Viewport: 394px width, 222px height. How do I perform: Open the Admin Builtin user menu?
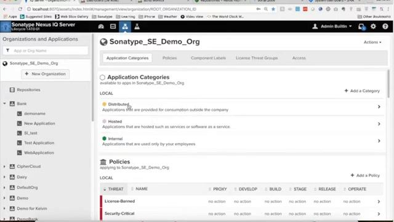pos(332,26)
